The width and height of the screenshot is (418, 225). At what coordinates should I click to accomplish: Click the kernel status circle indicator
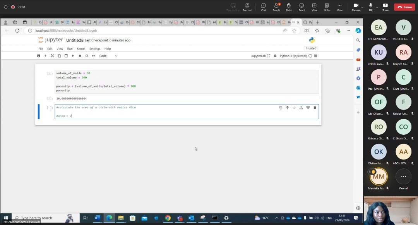tap(310, 56)
